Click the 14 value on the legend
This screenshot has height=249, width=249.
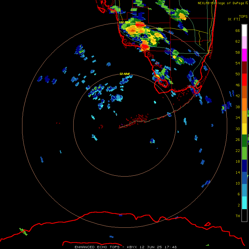pos(238,172)
